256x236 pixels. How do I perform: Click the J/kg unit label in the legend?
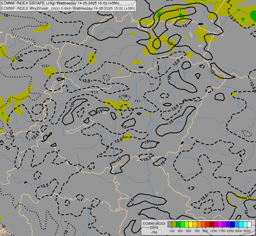(x=154, y=232)
